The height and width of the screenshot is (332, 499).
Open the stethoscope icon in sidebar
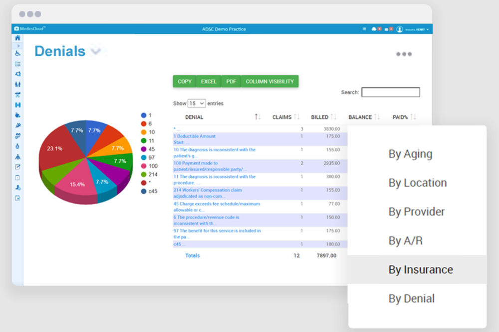click(x=18, y=136)
